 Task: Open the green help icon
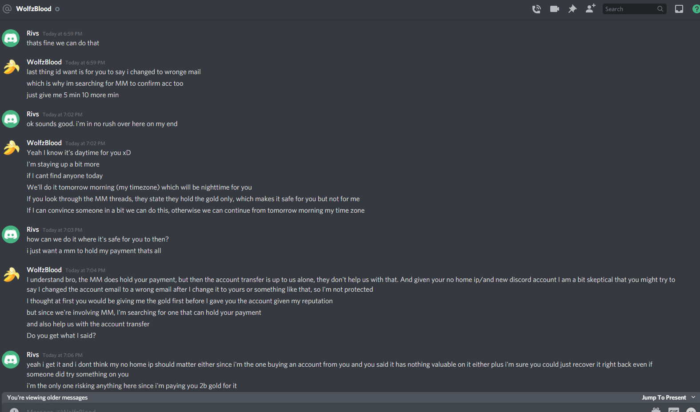coord(696,9)
